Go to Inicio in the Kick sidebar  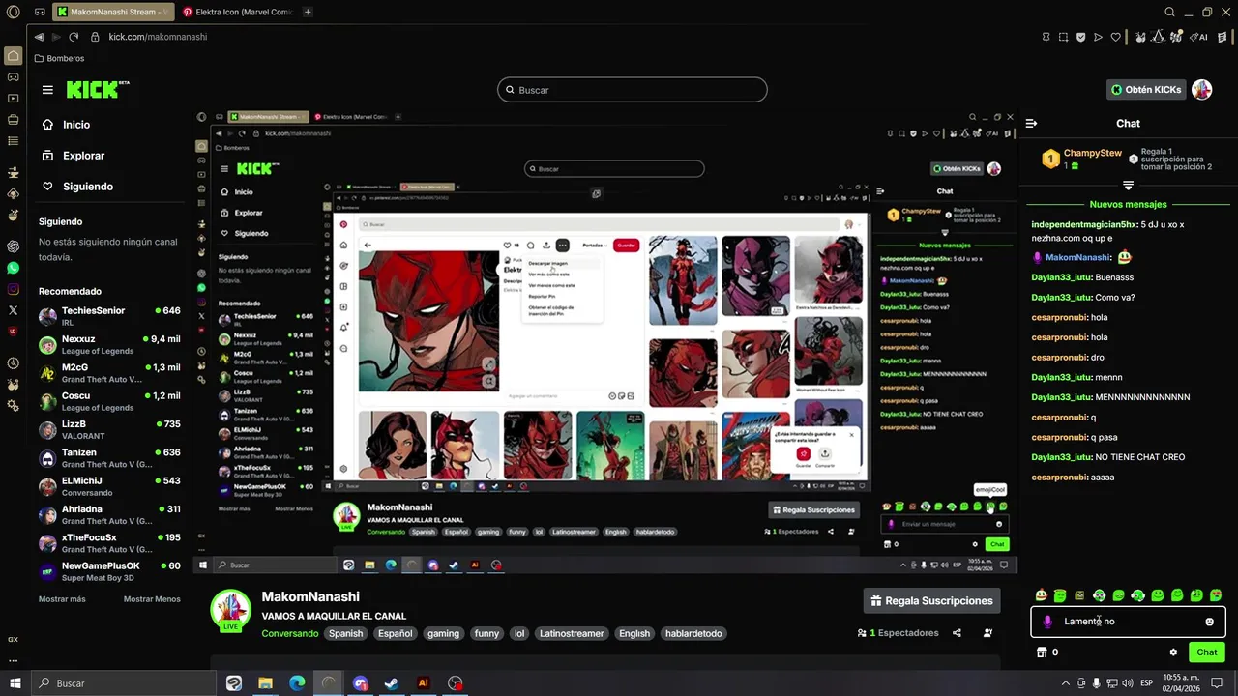pyautogui.click(x=76, y=125)
